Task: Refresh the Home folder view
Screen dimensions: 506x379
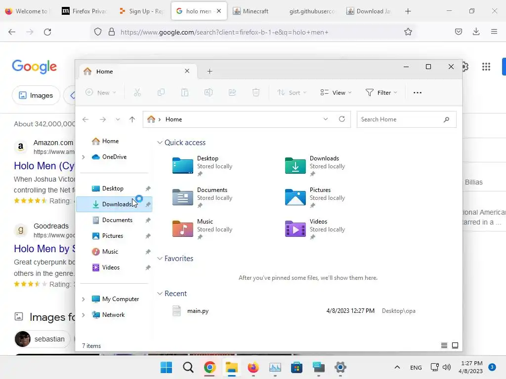Action: click(342, 119)
